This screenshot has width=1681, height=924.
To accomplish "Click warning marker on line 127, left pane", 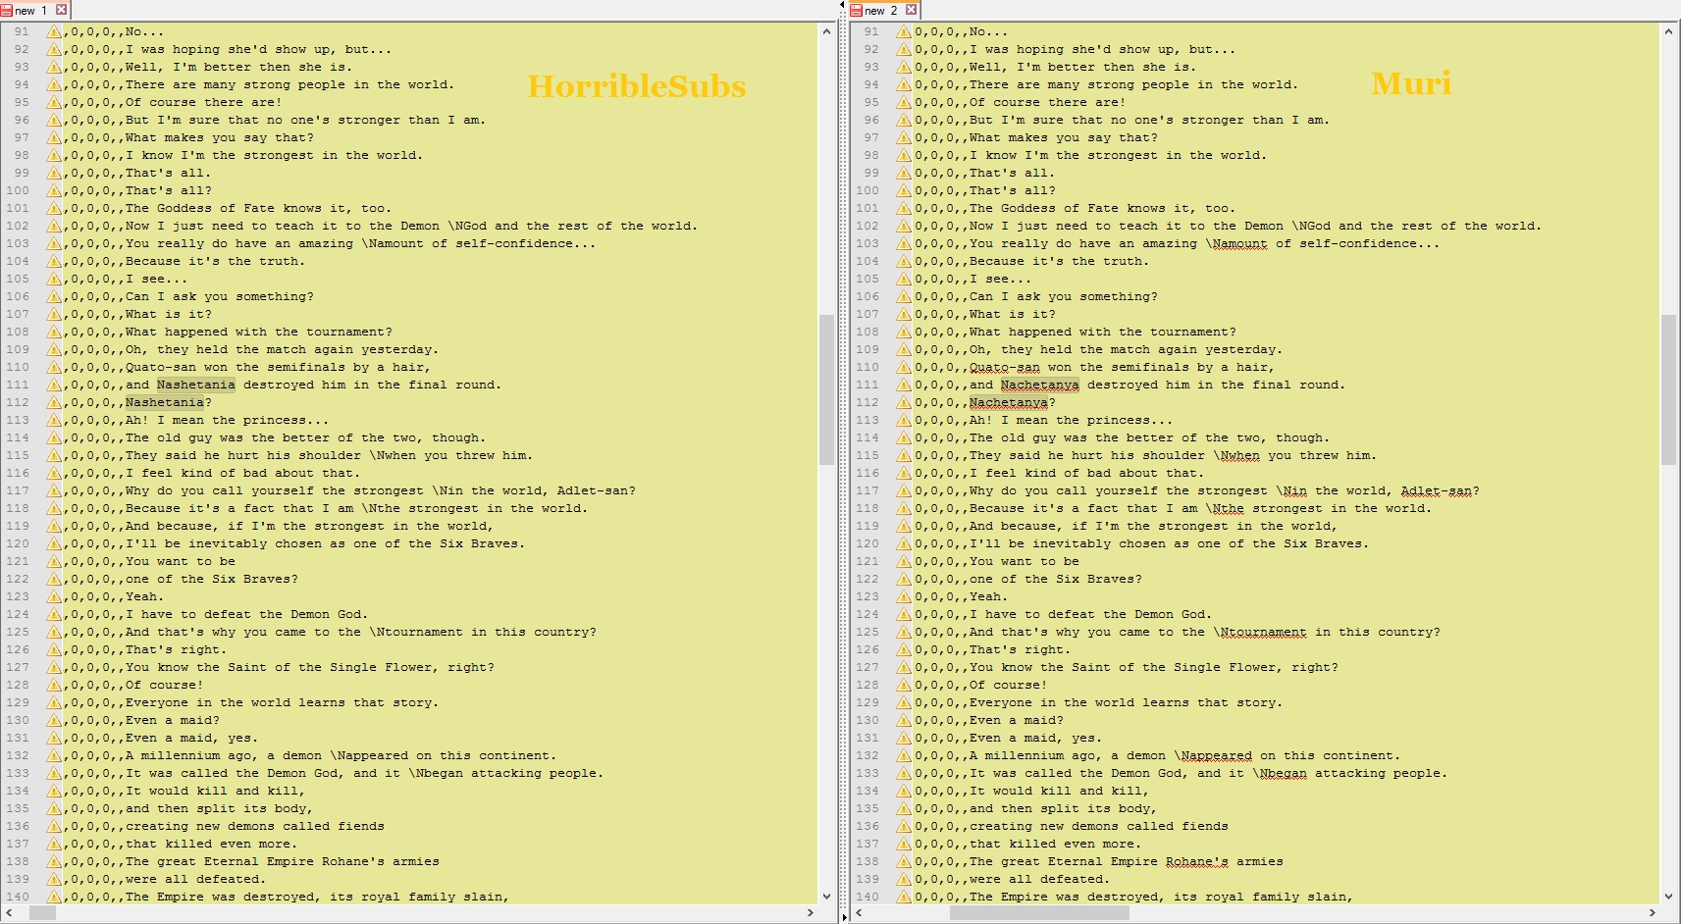I will tap(54, 668).
